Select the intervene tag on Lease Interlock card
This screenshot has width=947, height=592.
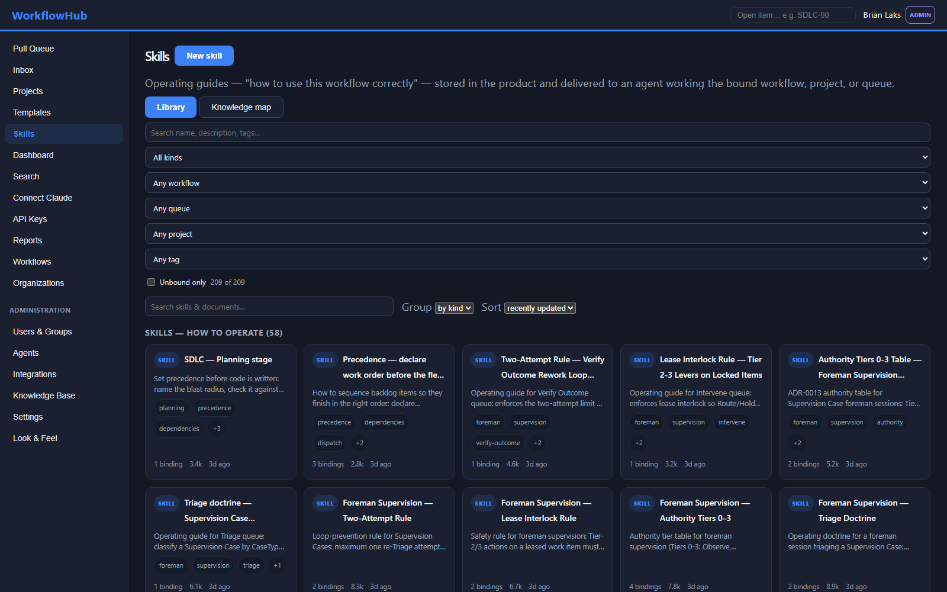pyautogui.click(x=732, y=422)
